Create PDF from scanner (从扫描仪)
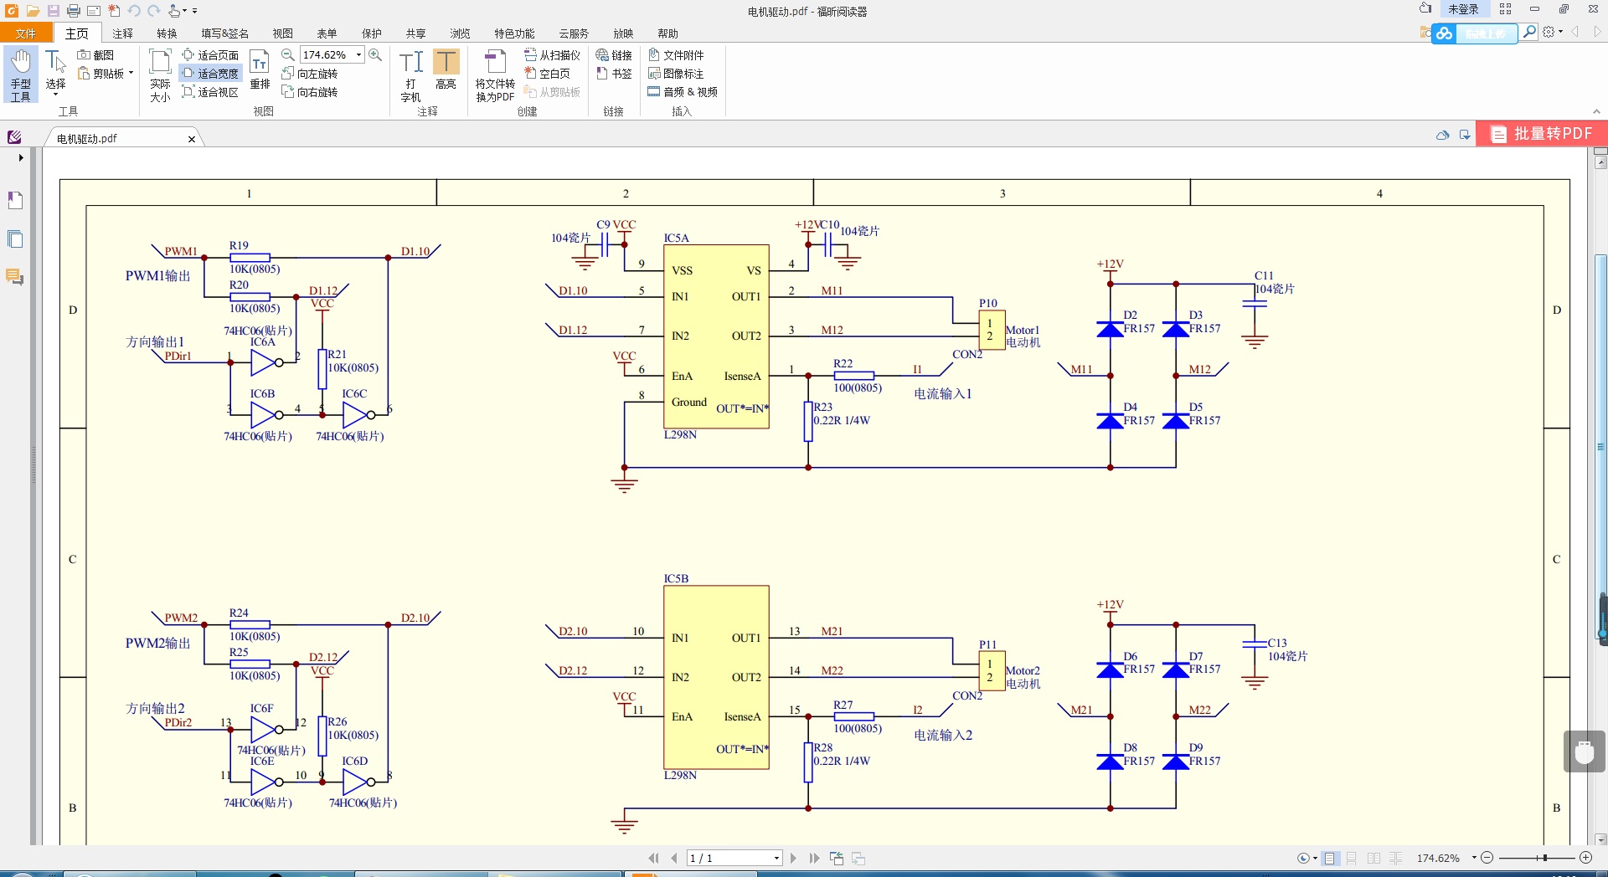Viewport: 1608px width, 877px height. tap(553, 55)
